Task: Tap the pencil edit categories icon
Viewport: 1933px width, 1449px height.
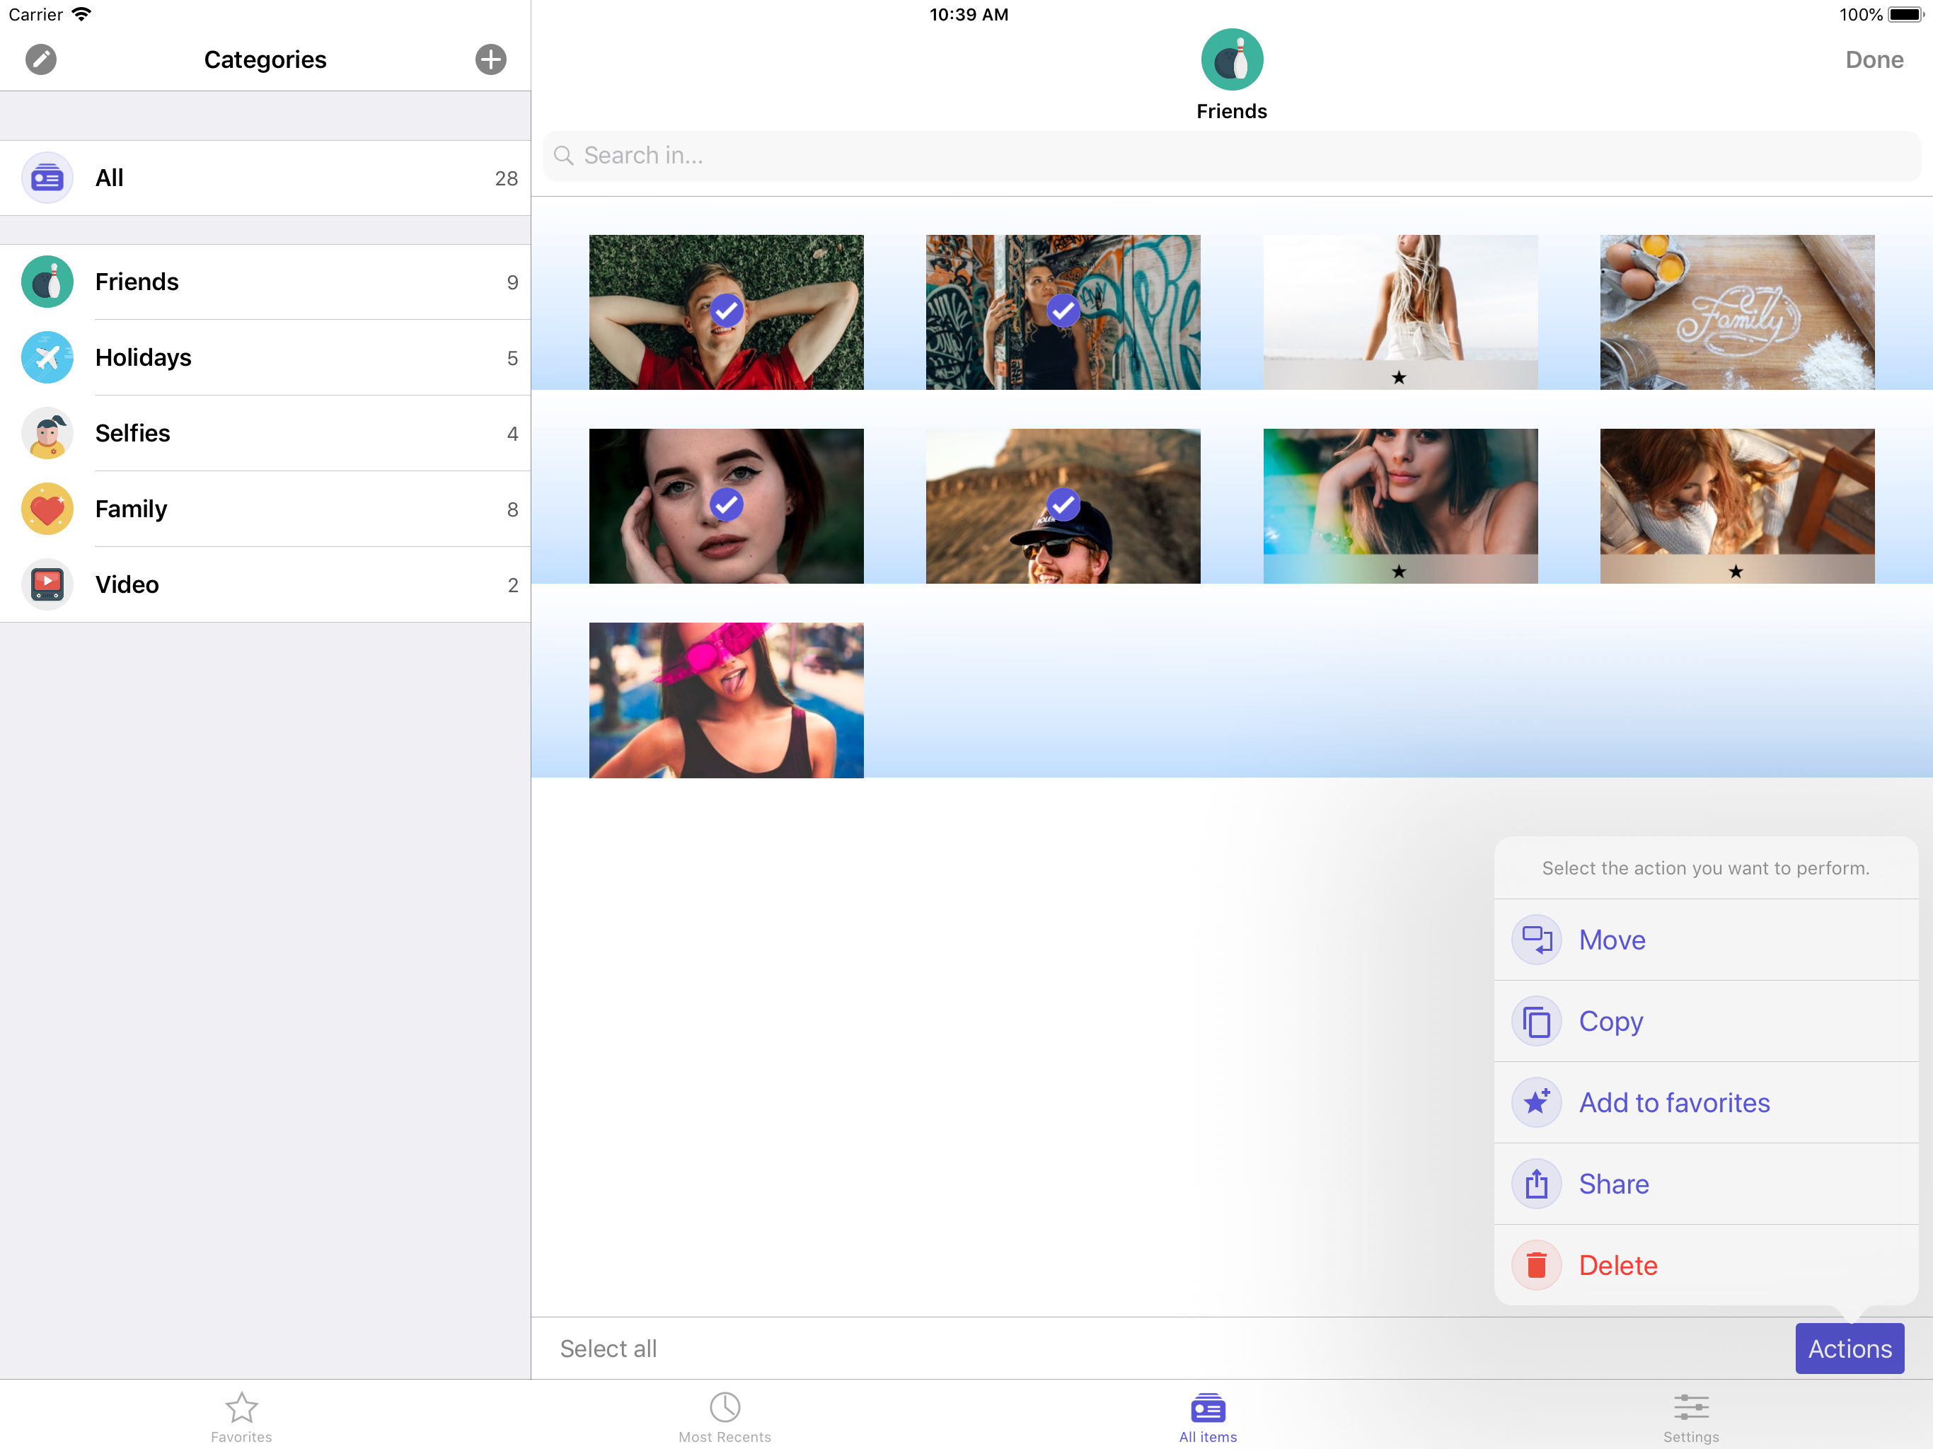Action: coord(40,59)
